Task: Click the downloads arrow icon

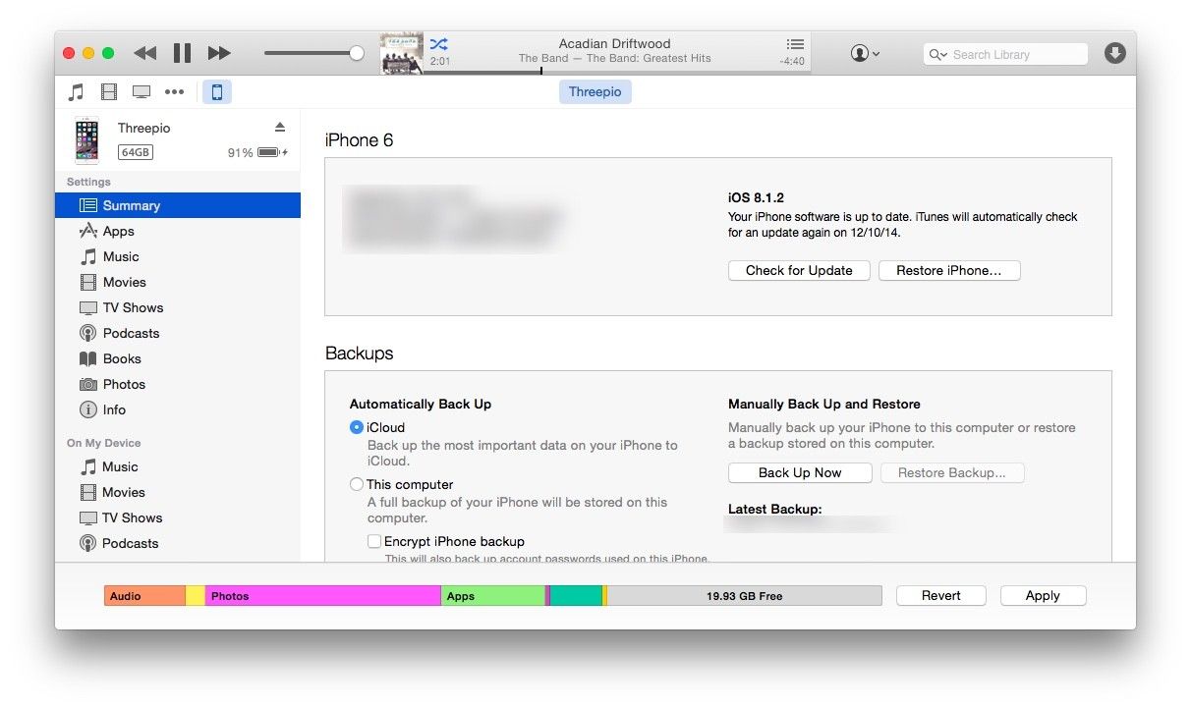Action: pos(1114,53)
